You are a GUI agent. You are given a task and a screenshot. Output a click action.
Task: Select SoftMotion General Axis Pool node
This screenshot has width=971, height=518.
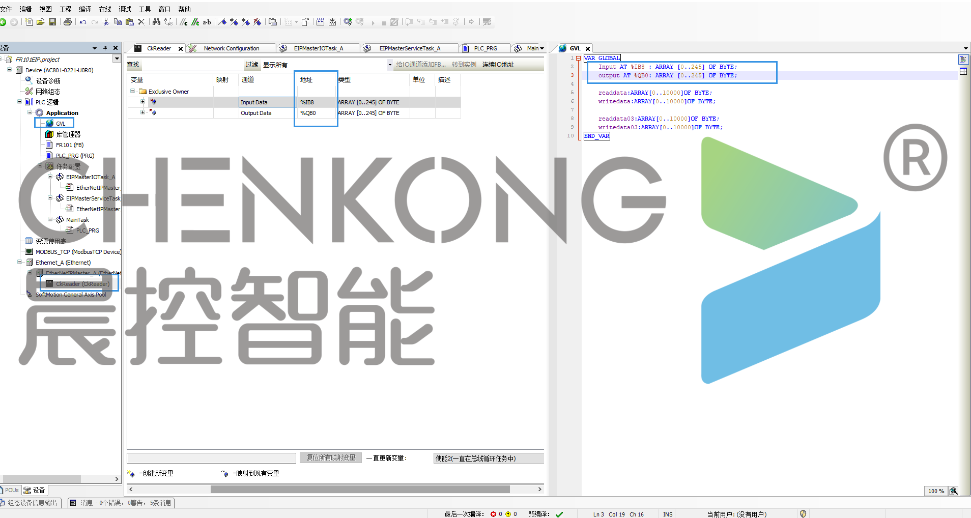point(71,295)
